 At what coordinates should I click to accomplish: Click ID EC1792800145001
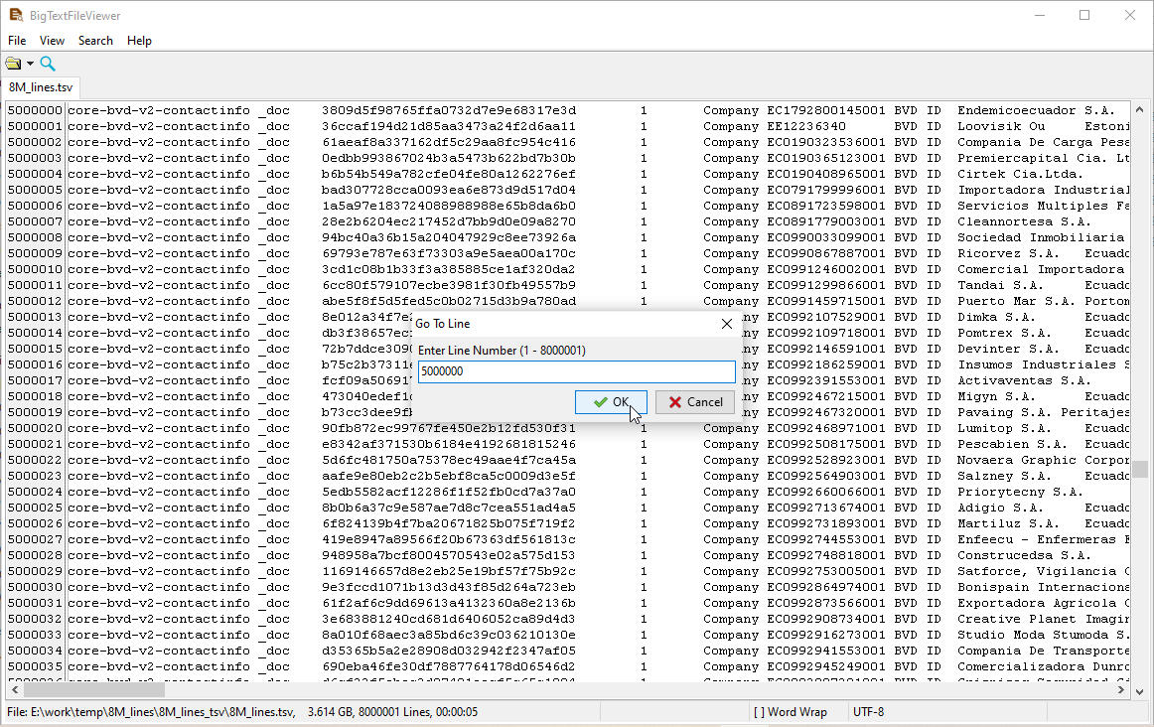pos(825,110)
